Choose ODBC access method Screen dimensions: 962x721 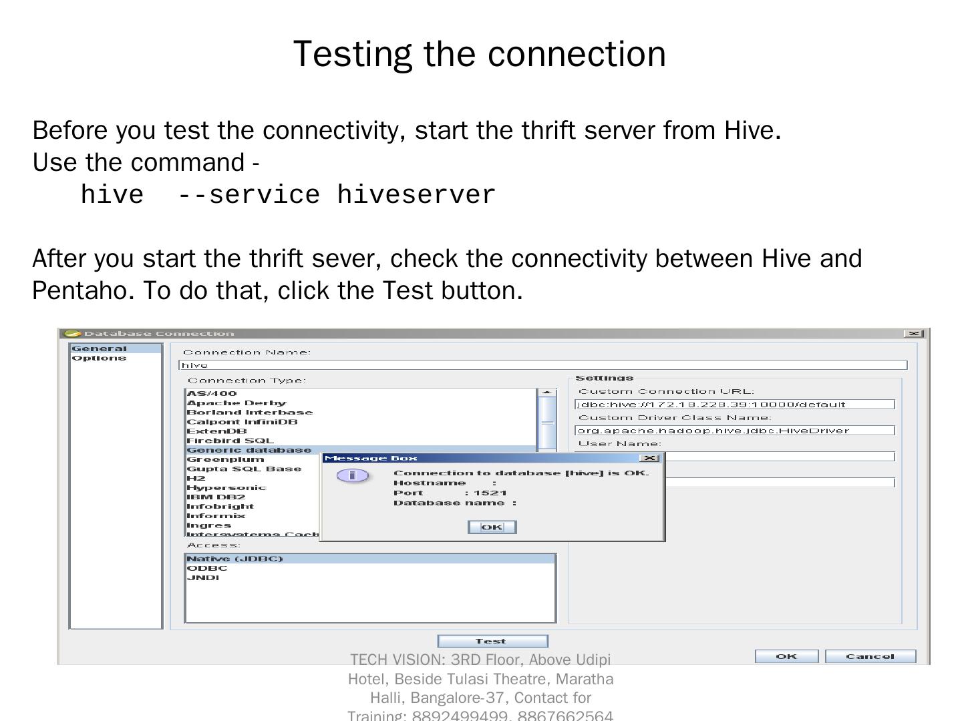[207, 568]
